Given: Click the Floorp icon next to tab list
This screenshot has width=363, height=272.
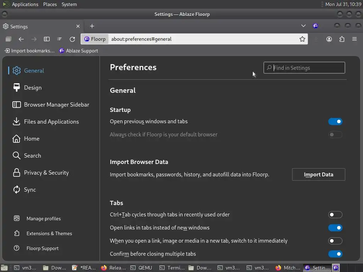Looking at the screenshot, I should [315, 26].
